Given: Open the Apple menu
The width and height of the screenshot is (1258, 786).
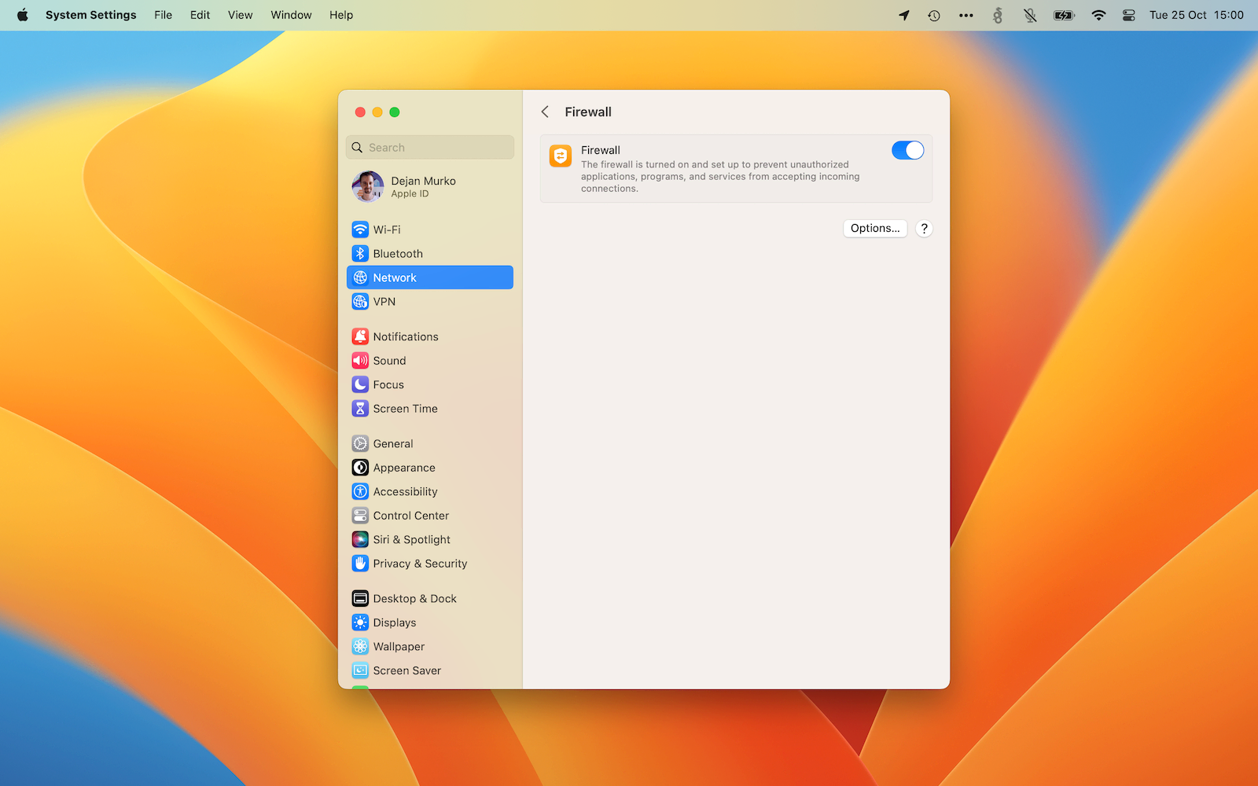Looking at the screenshot, I should tap(23, 15).
